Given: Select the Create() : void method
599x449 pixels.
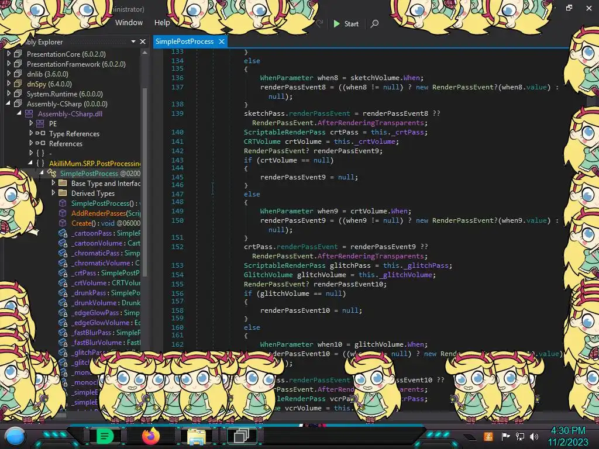Looking at the screenshot, I should 106,223.
